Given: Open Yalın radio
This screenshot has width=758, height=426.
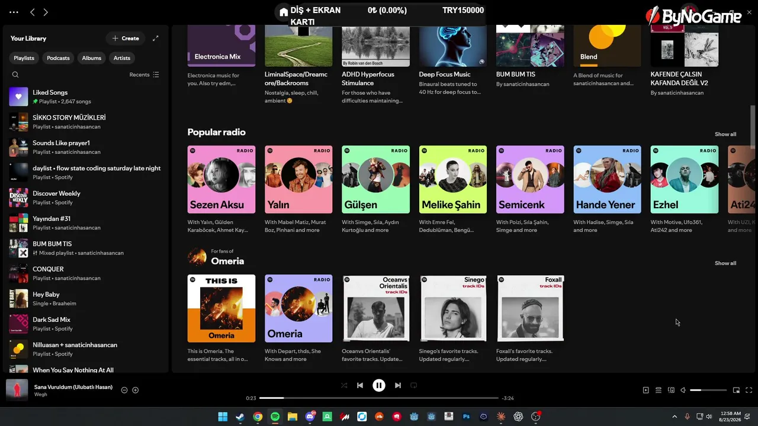Looking at the screenshot, I should (298, 189).
